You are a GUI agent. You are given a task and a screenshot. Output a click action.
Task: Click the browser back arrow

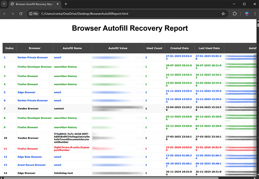pyautogui.click(x=5, y=14)
